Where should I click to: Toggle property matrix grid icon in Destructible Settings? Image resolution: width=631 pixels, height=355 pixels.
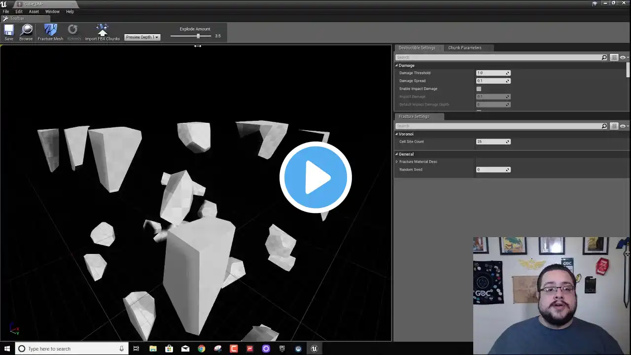pyautogui.click(x=614, y=58)
